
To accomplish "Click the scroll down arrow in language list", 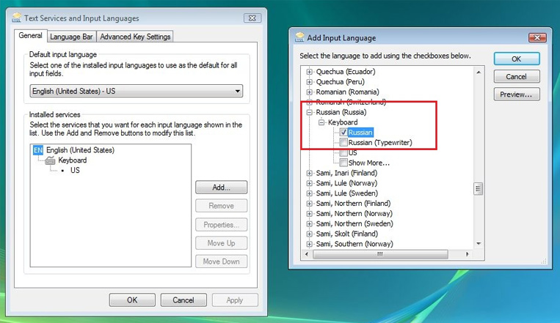I will point(479,244).
